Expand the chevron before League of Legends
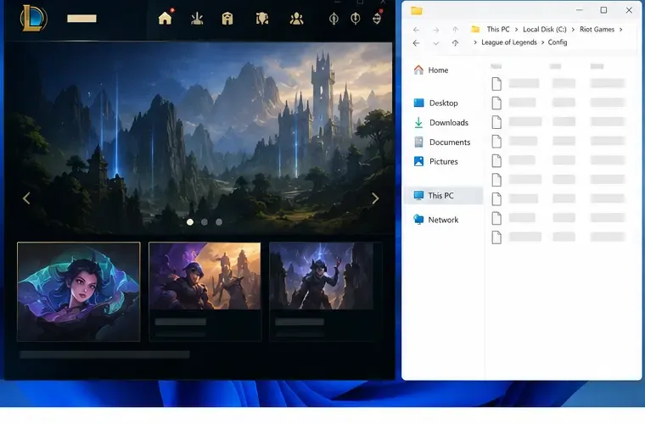This screenshot has width=645, height=424. pos(475,42)
